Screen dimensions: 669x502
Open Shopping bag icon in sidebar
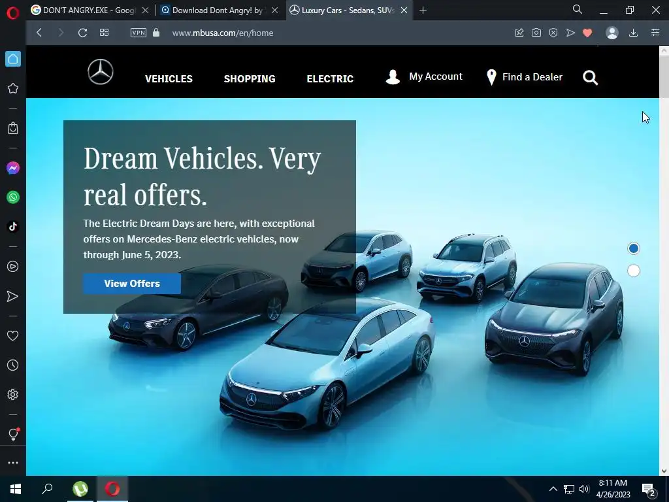(x=13, y=128)
